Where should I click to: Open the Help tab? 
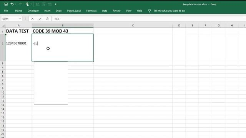pyautogui.click(x=139, y=11)
